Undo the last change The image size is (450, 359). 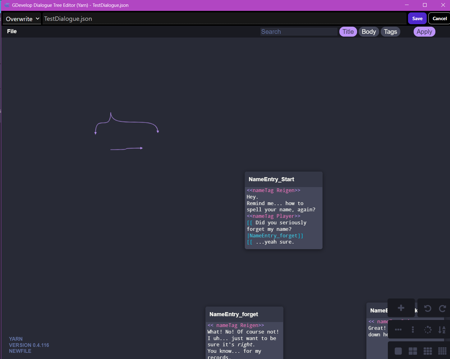pos(428,308)
